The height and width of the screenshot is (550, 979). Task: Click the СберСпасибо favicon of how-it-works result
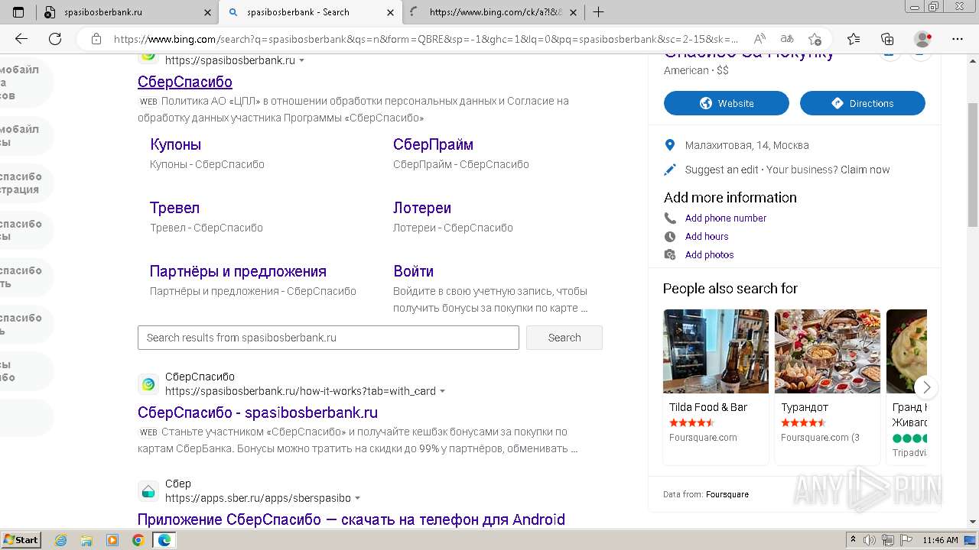tap(148, 384)
